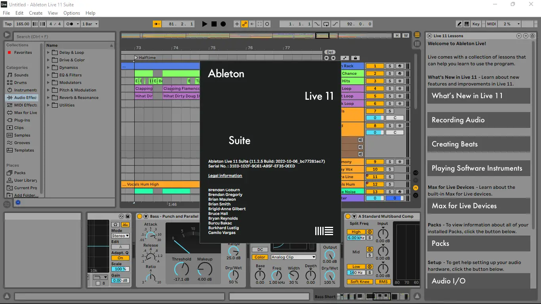The width and height of the screenshot is (541, 304).
Task: Expand the EQ & Filters folder
Action: 48,75
